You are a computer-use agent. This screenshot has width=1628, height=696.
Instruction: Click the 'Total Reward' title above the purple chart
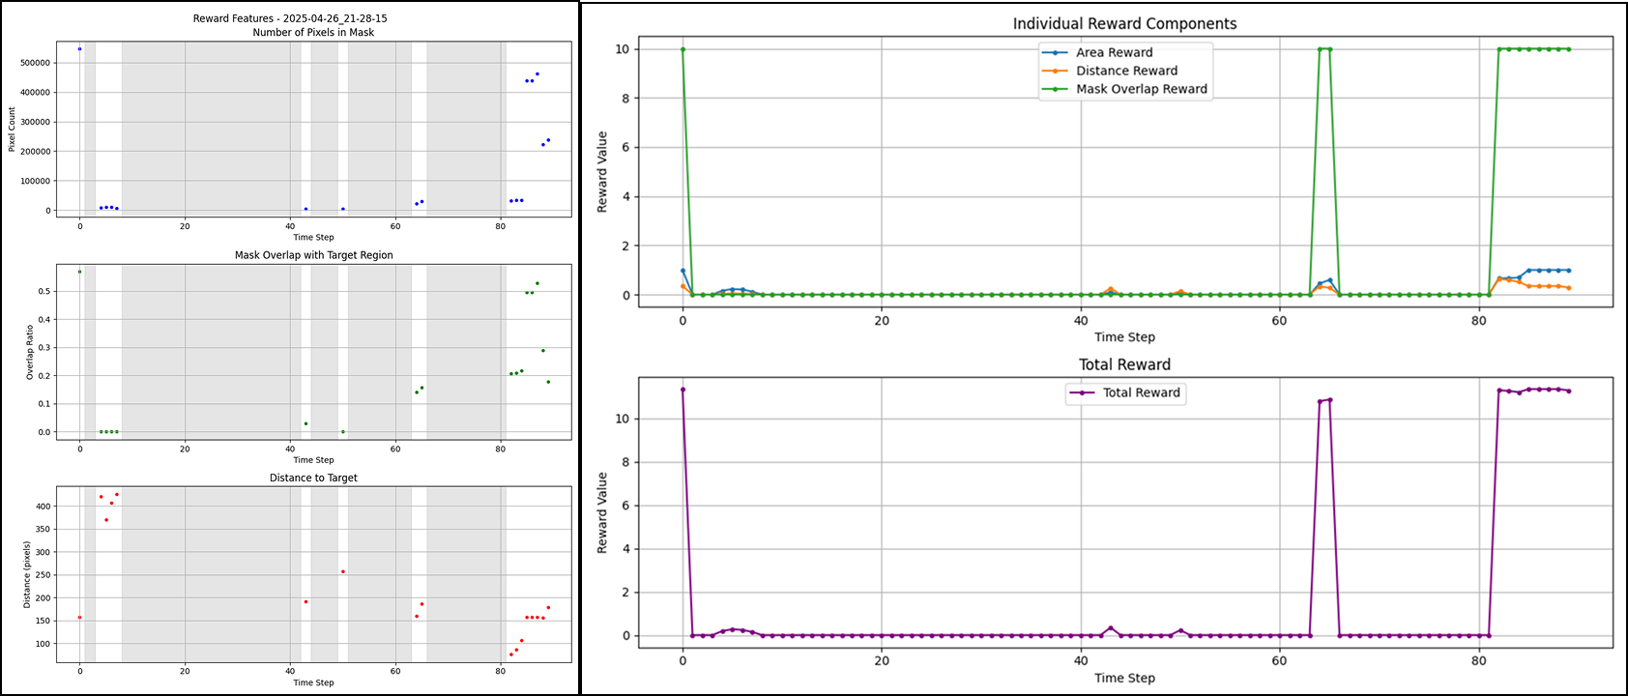pos(1124,364)
